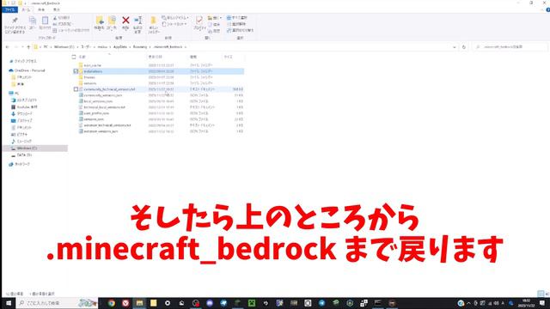Expand the New item dropdown
This screenshot has height=309, width=550.
pyautogui.click(x=188, y=17)
